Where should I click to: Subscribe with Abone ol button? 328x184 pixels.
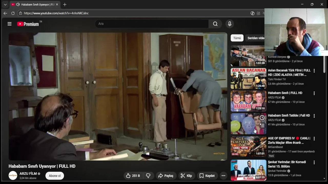click(x=55, y=176)
